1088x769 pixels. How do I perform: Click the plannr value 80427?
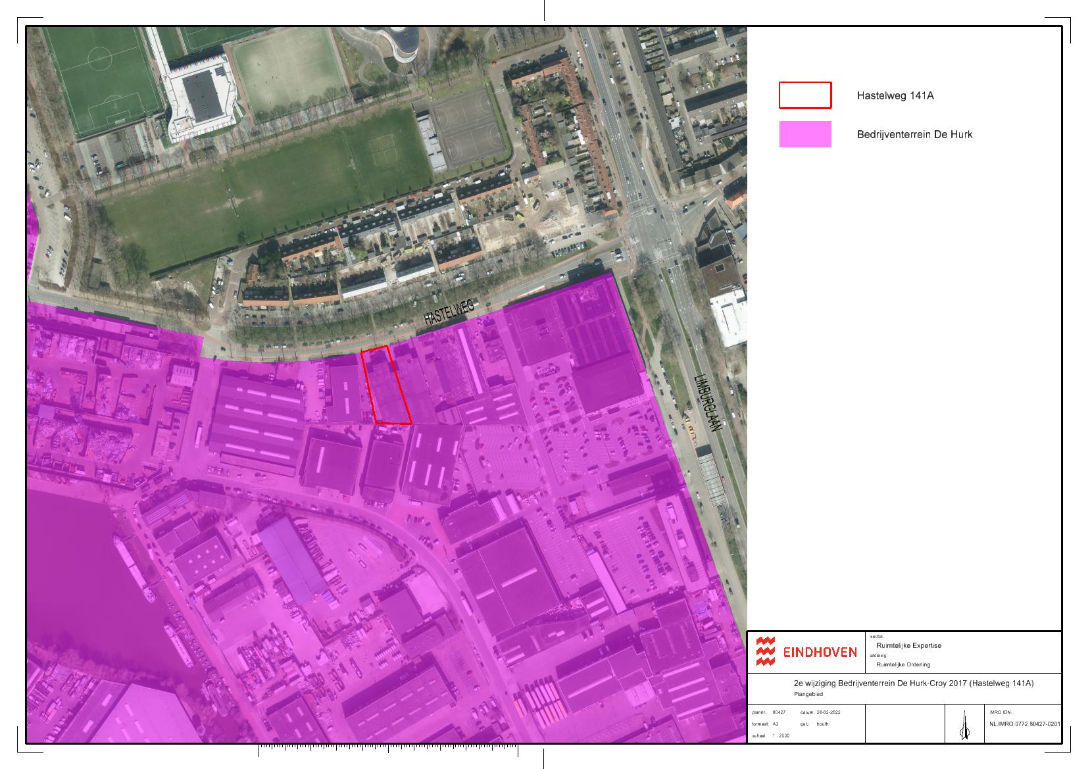pyautogui.click(x=779, y=712)
